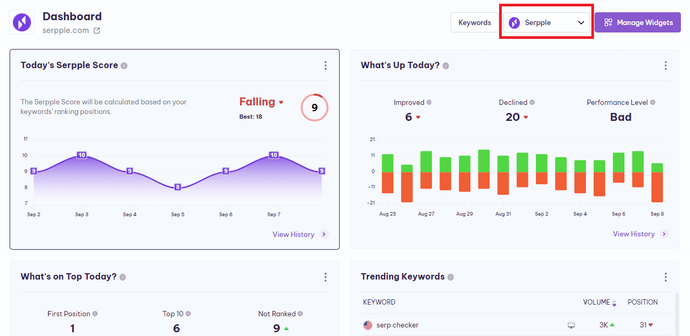
Task: Click the Serpple logo next to Dashboard
Action: tap(22, 22)
